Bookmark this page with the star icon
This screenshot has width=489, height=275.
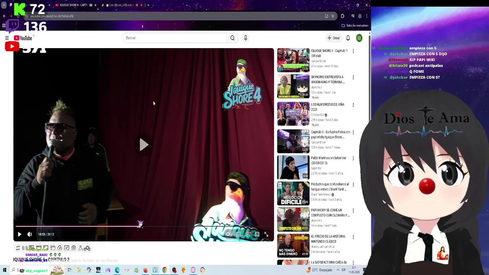click(333, 16)
